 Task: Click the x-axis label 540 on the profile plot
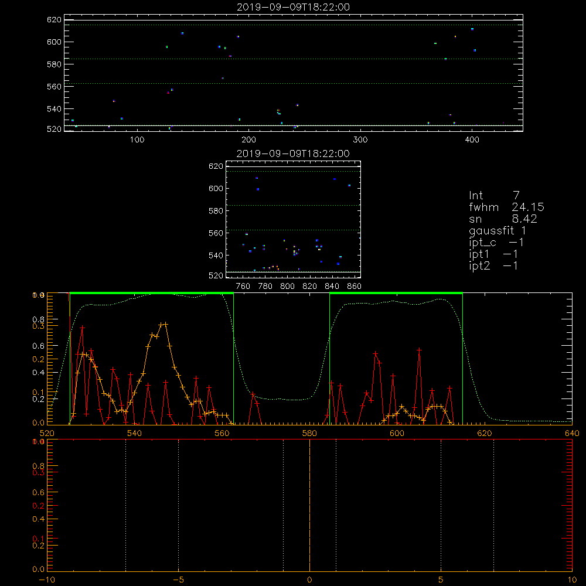point(135,433)
